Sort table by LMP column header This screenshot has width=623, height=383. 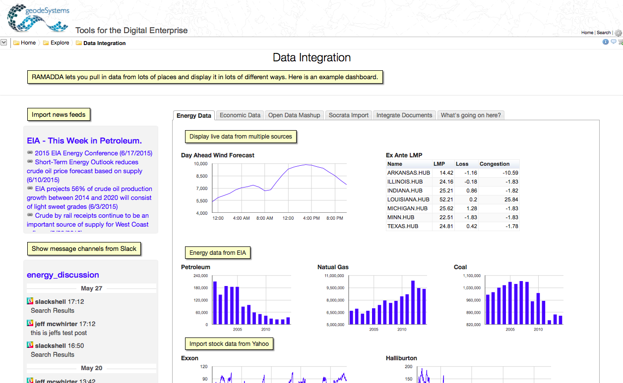coord(443,164)
